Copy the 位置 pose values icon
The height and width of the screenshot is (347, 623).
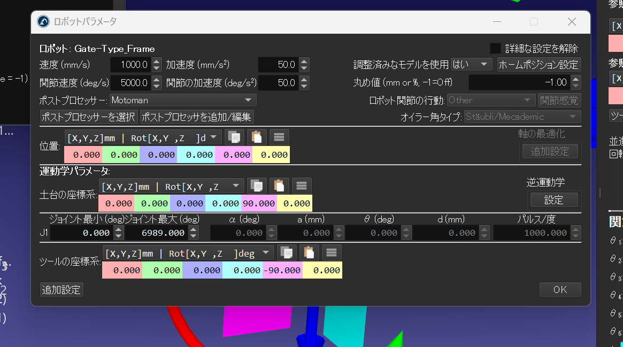click(x=234, y=137)
